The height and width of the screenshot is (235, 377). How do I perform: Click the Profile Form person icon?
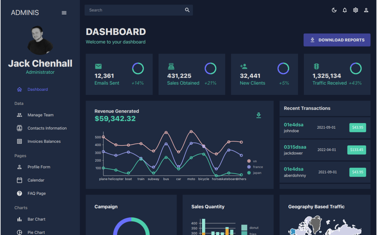19,167
